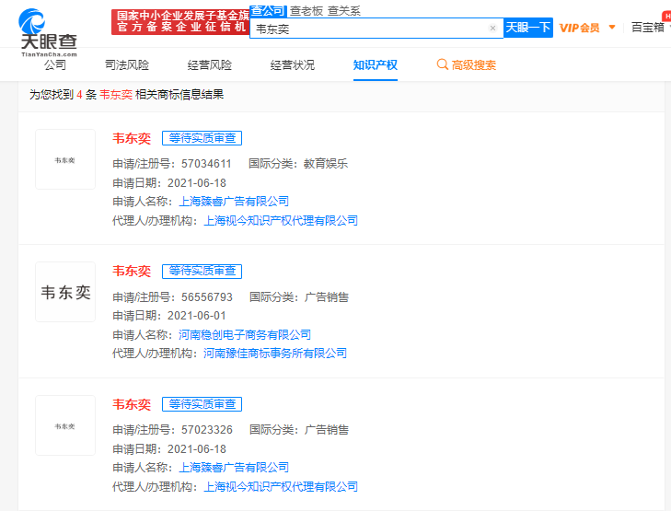Open the 经营状况 tab

point(293,65)
